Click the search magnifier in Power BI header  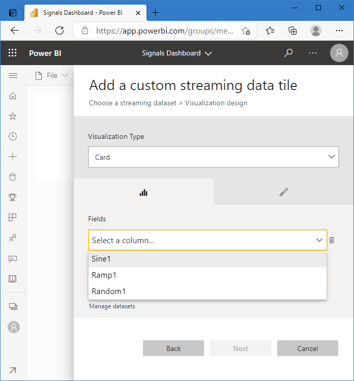(x=288, y=53)
